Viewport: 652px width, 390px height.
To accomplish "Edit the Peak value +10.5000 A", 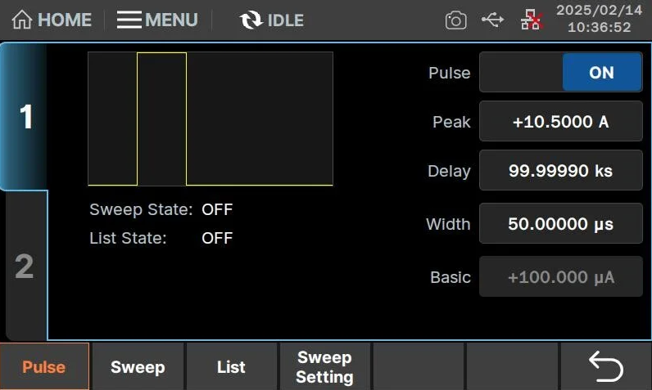I will (560, 122).
